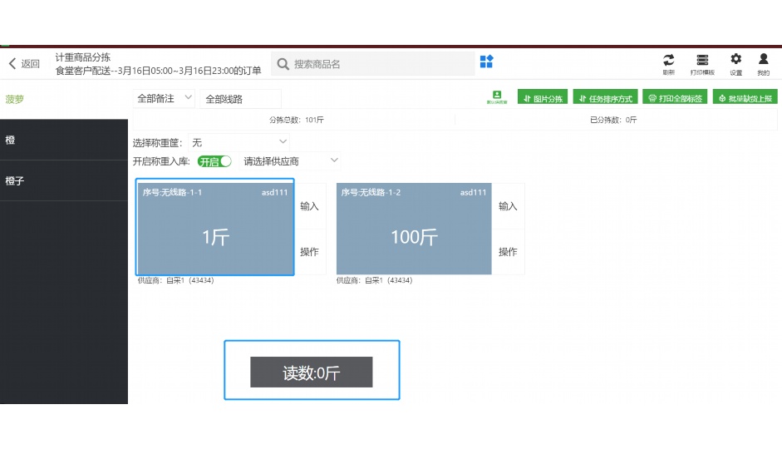Click supplier text under 100斤 card
This screenshot has width=782, height=449.
[374, 280]
